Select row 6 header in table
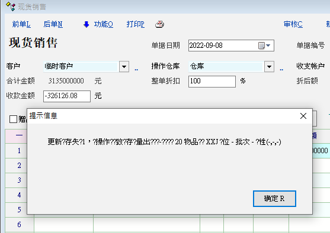 coord(20,225)
